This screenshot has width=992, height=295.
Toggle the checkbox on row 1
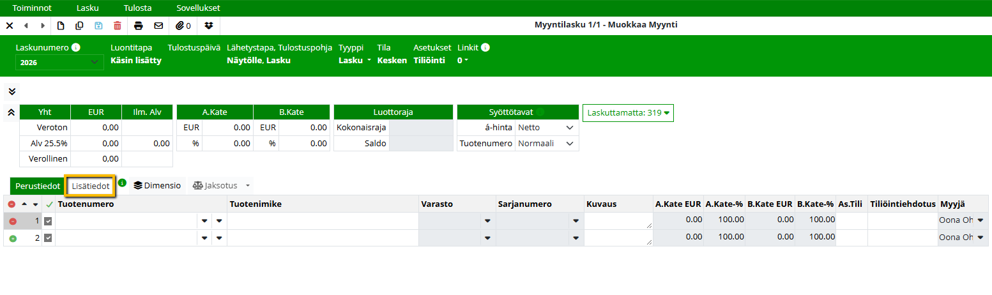[48, 221]
